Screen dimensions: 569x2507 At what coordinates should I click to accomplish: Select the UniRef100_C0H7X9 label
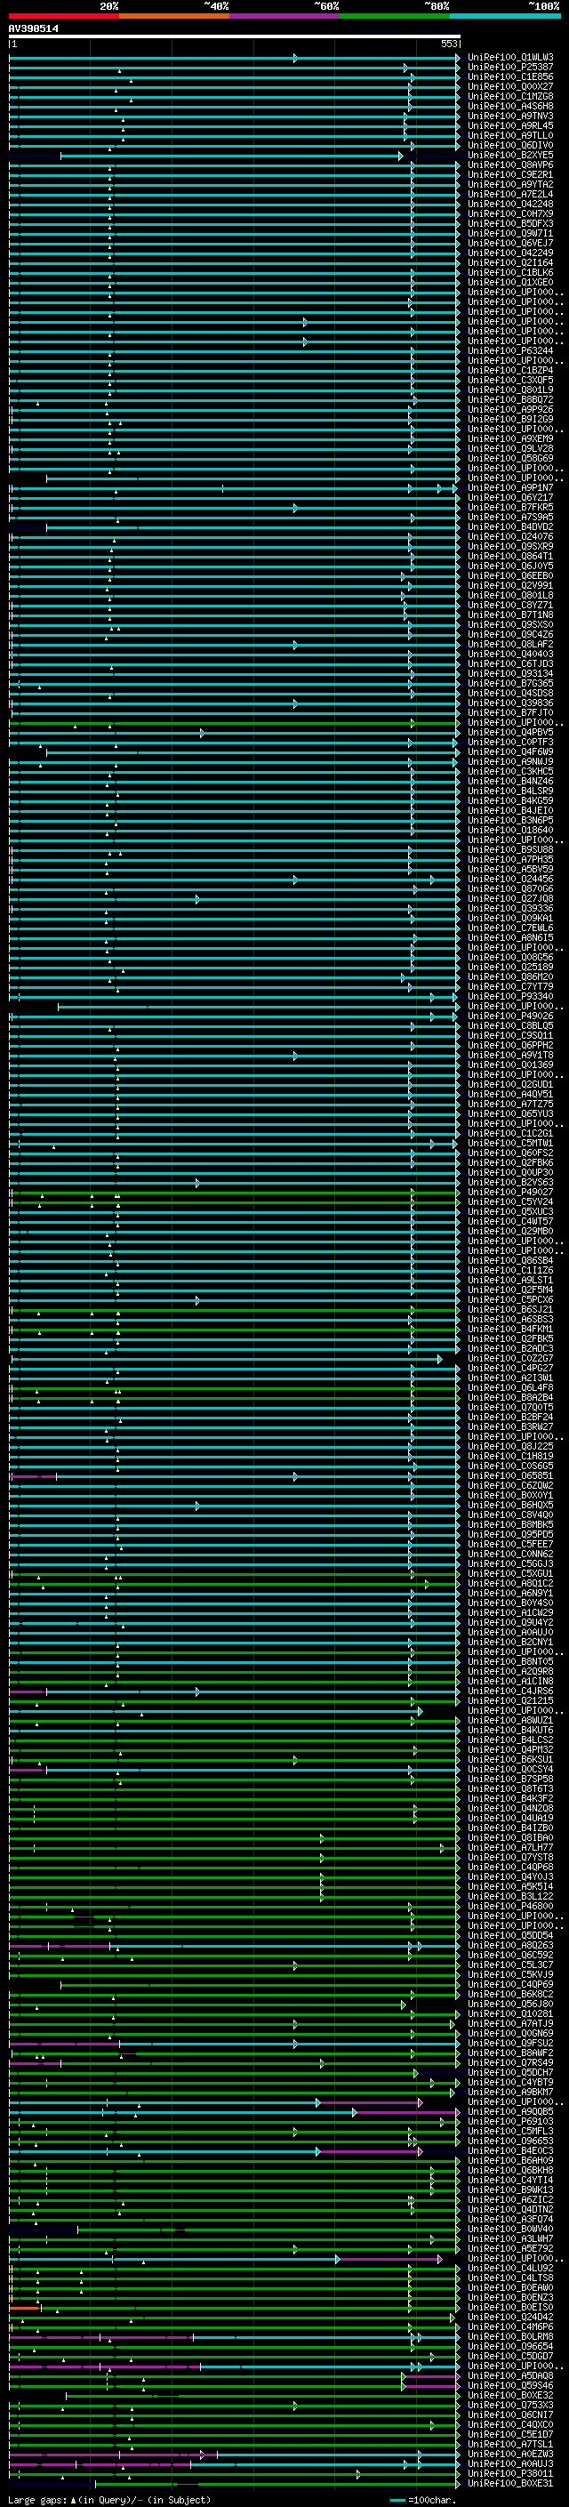point(510,213)
